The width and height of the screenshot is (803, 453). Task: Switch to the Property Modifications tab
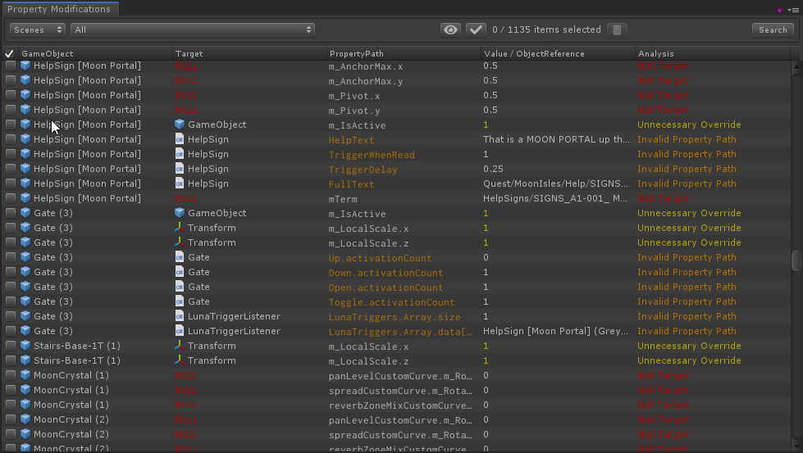coord(59,9)
